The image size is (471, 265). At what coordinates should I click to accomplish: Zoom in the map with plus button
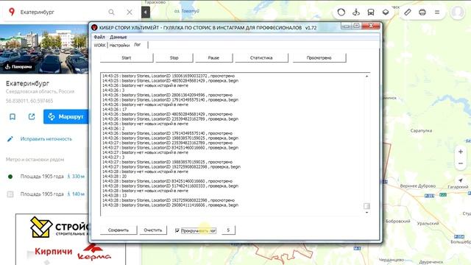pos(461,152)
